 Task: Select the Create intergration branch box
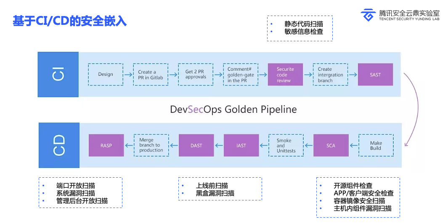330,75
